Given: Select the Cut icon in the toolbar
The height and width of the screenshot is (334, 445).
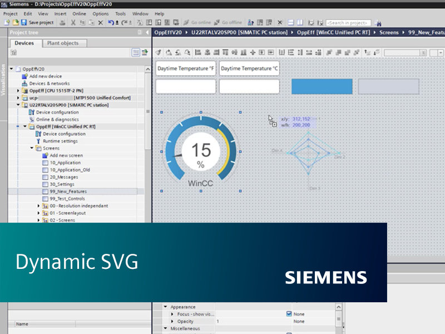Looking at the screenshot, I should (73, 22).
